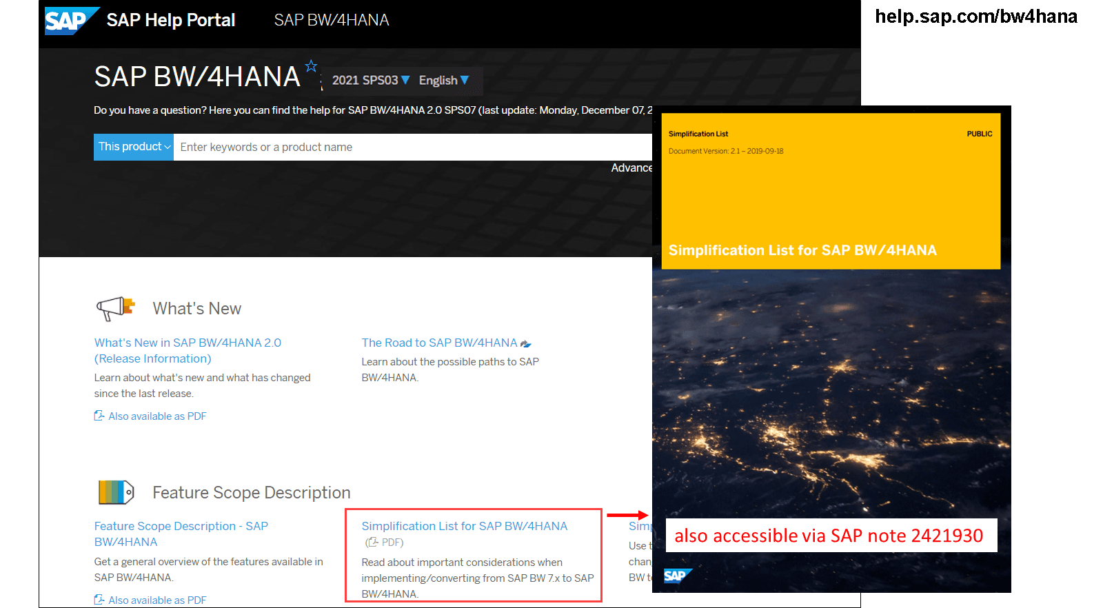Click the PUBLIC label on the PDF cover
Image resolution: width=1103 pixels, height=608 pixels.
click(x=980, y=134)
